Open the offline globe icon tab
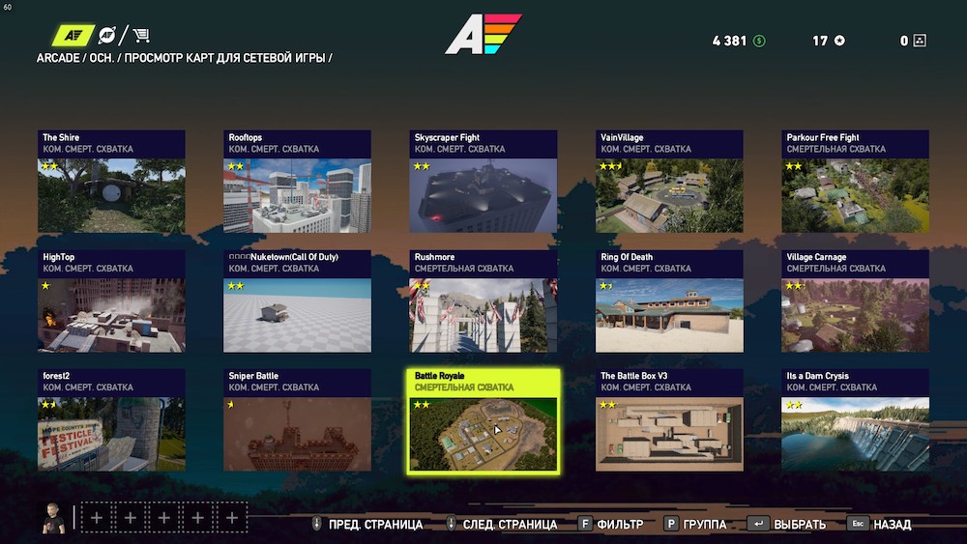The height and width of the screenshot is (544, 967). (x=106, y=35)
